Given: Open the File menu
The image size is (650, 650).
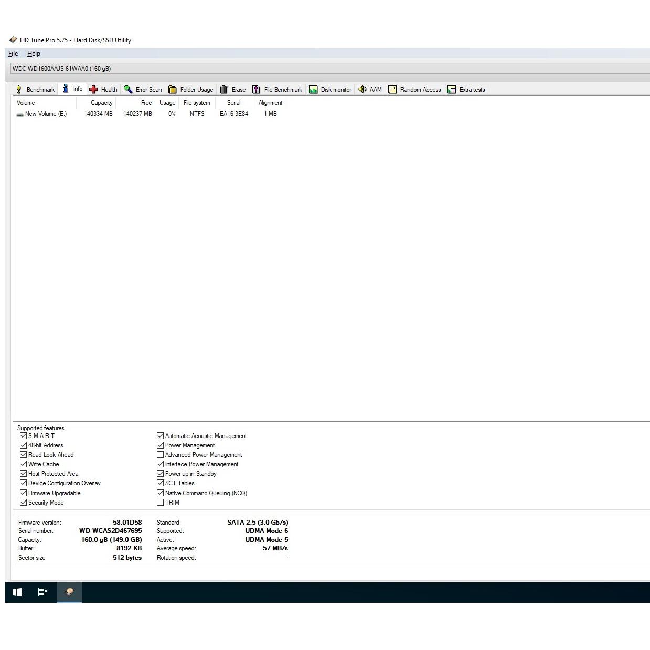Looking at the screenshot, I should [13, 54].
